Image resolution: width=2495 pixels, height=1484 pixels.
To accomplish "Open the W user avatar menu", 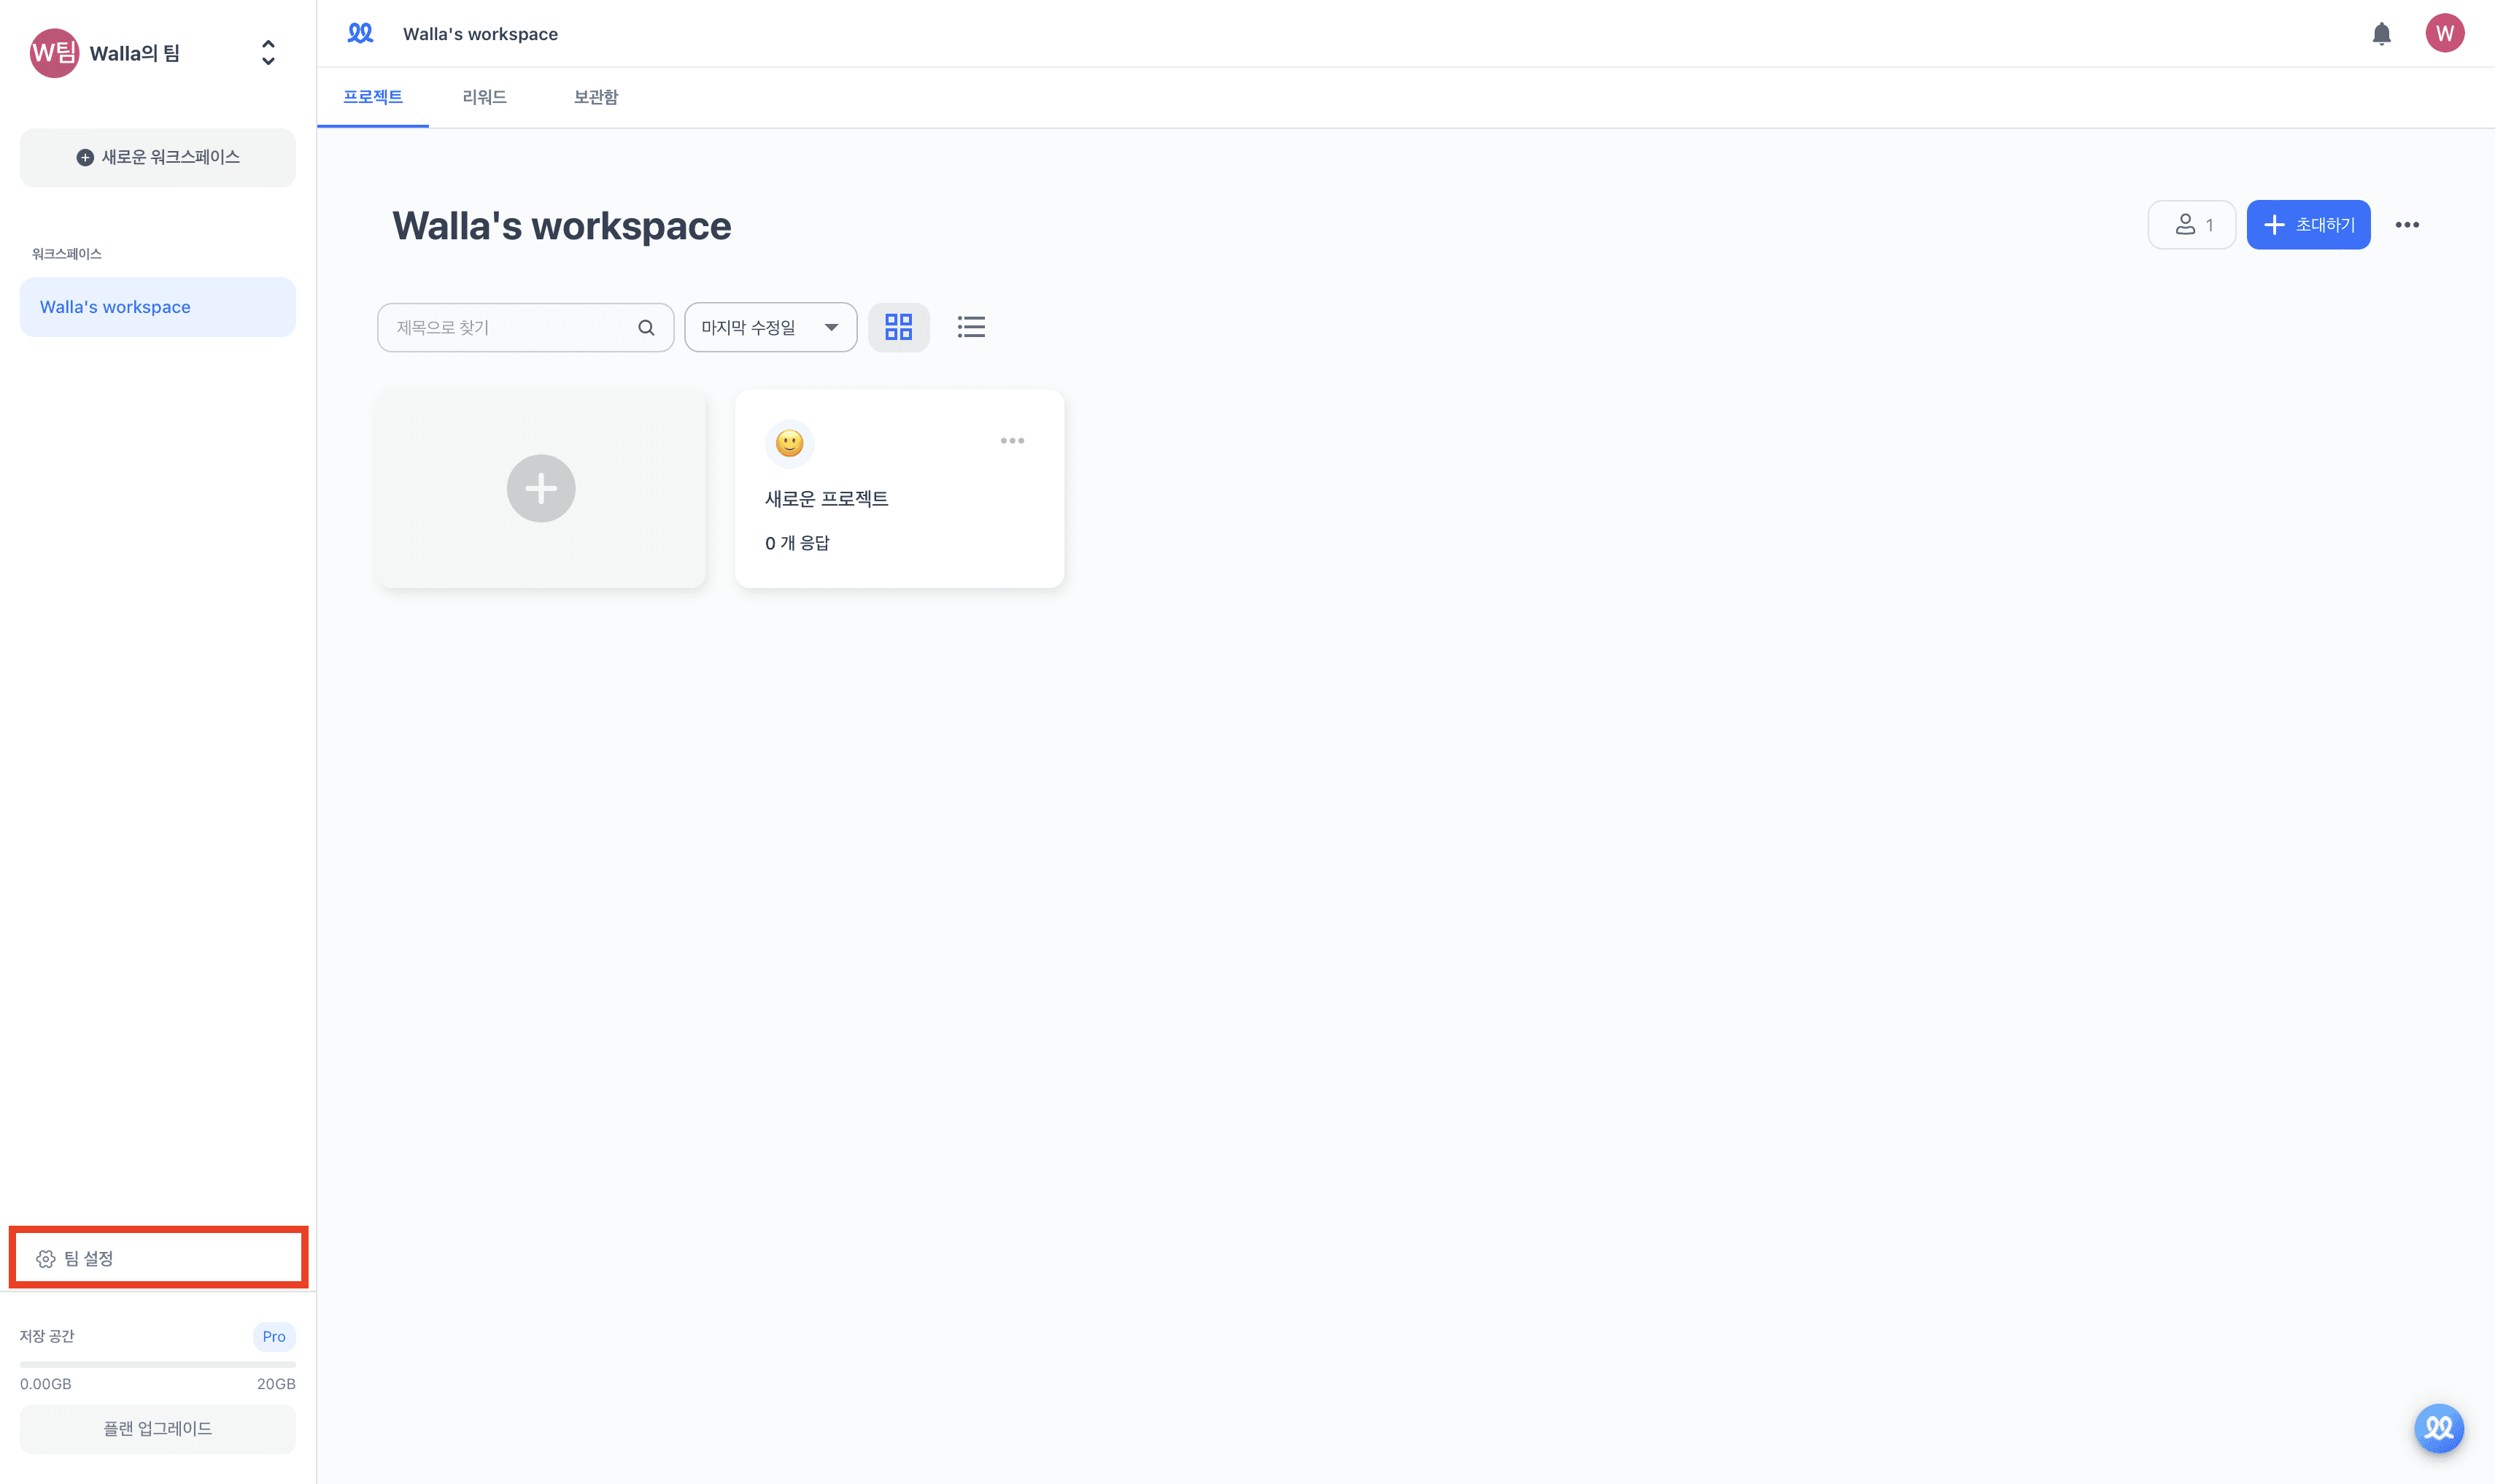I will (x=2444, y=33).
